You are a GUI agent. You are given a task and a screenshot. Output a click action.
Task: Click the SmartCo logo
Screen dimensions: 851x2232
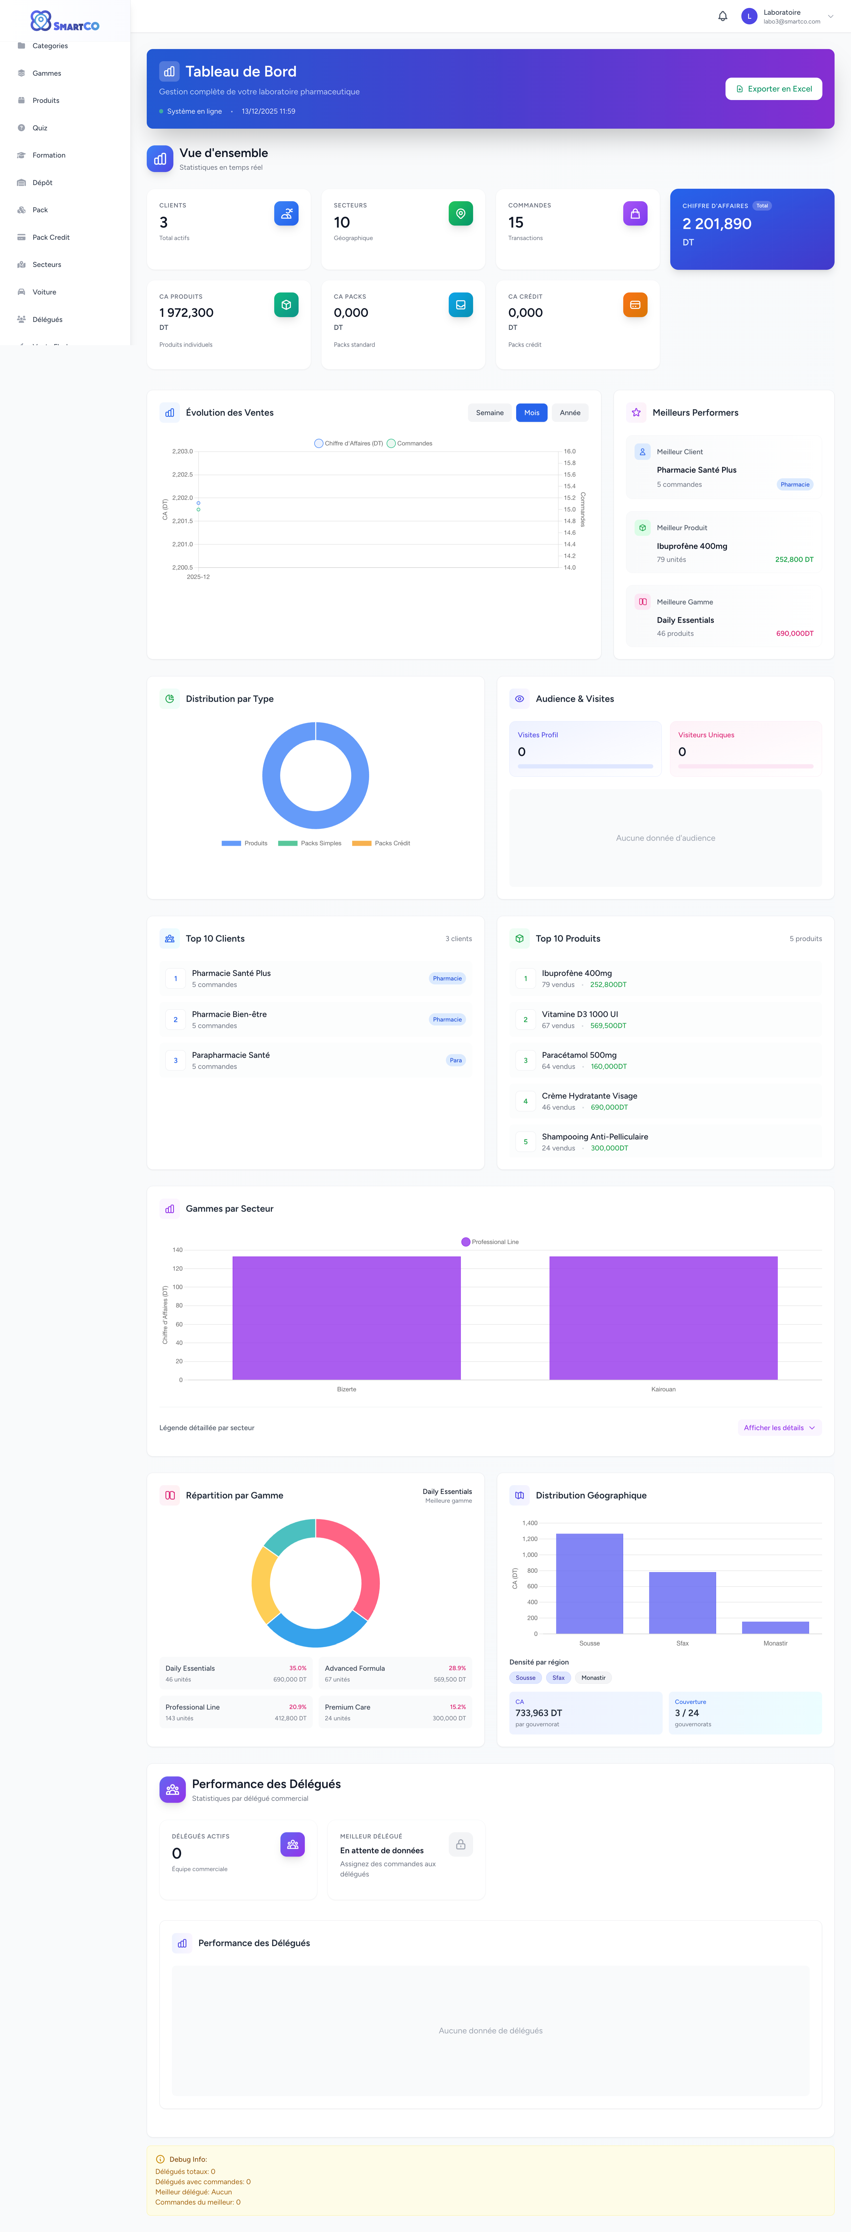(x=65, y=21)
